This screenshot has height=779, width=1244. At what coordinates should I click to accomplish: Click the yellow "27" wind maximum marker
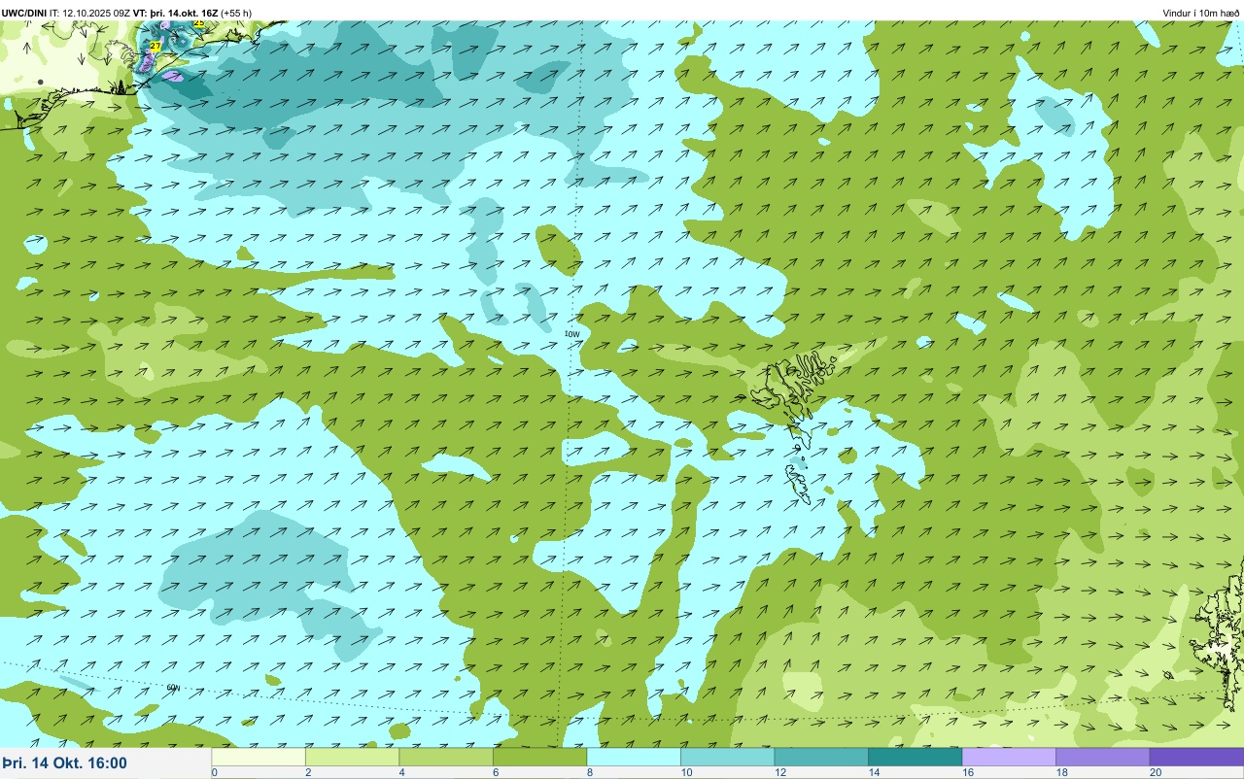[x=155, y=46]
